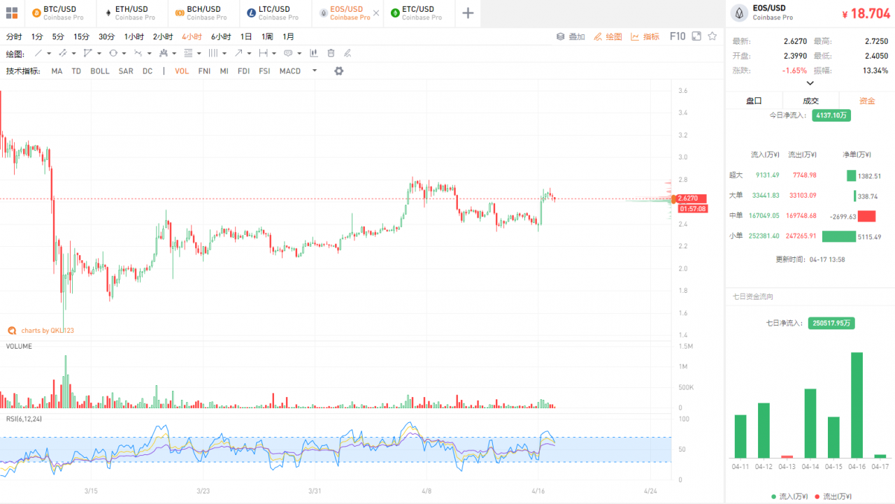
Task: Switch to the BCH/USD tab
Action: pos(203,13)
